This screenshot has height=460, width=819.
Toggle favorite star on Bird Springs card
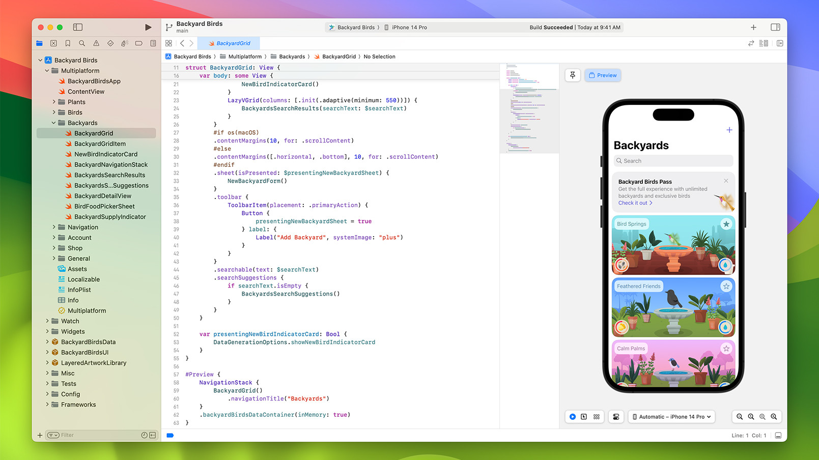click(726, 224)
